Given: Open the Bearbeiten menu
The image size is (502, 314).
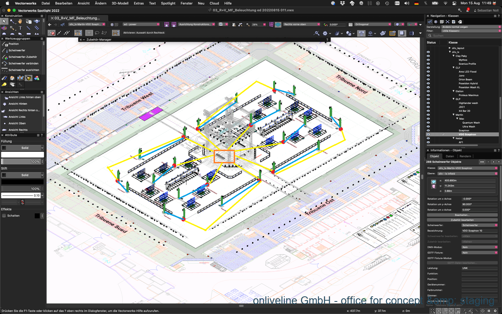Looking at the screenshot, I should click(x=64, y=3).
